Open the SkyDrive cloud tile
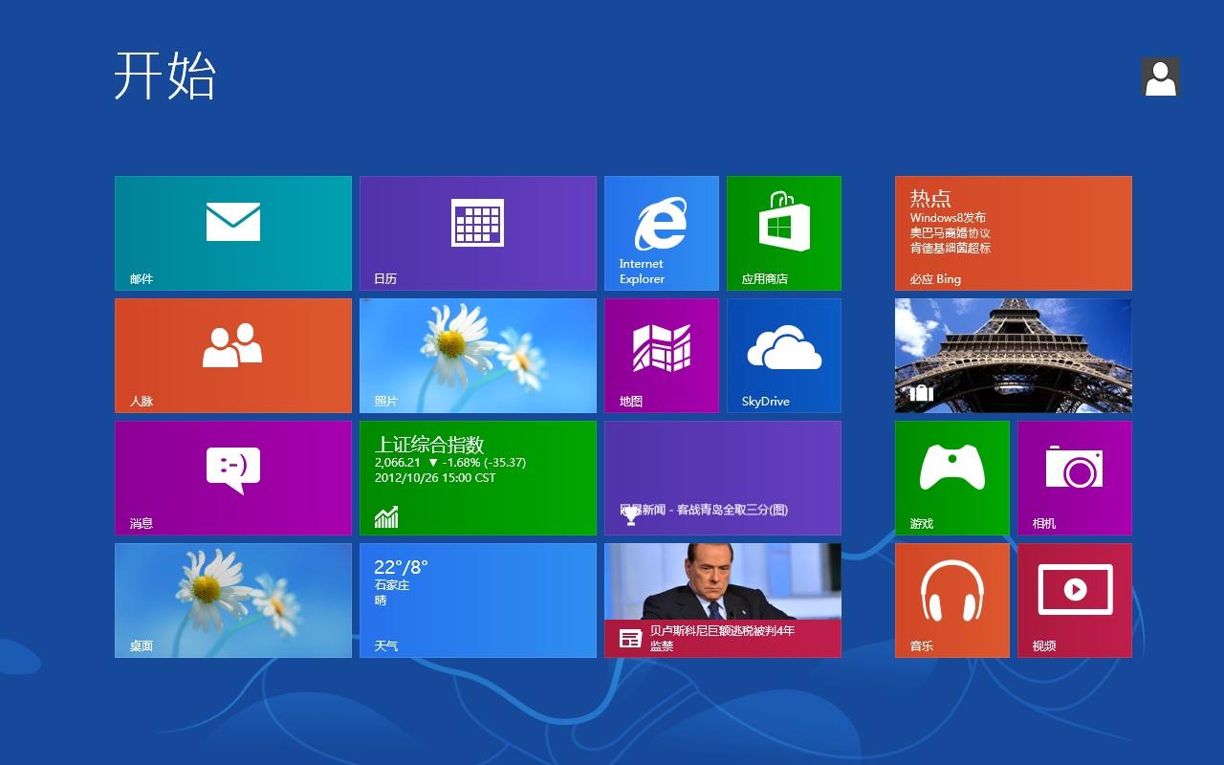This screenshot has width=1224, height=765. tap(784, 355)
